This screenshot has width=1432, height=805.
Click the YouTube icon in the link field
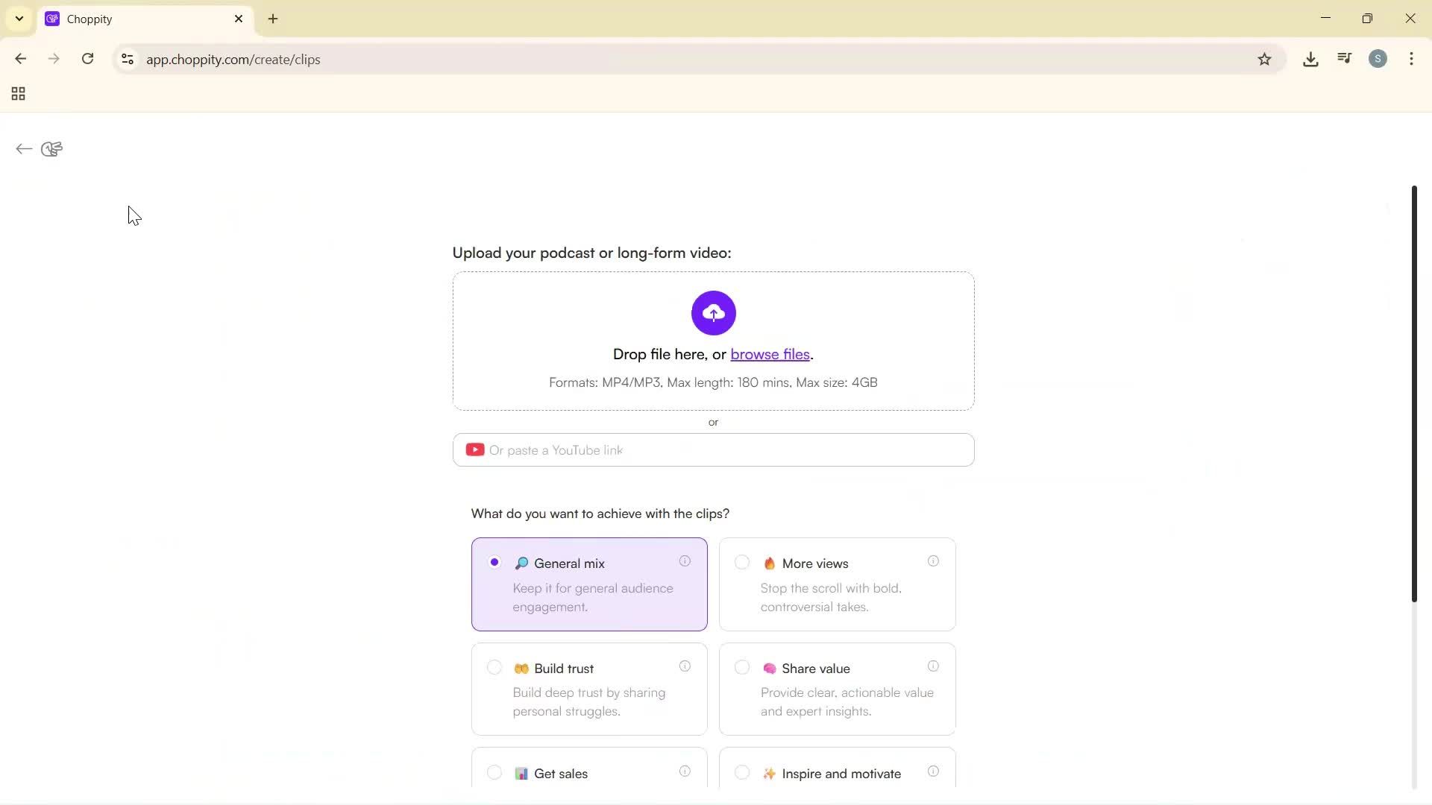click(475, 449)
